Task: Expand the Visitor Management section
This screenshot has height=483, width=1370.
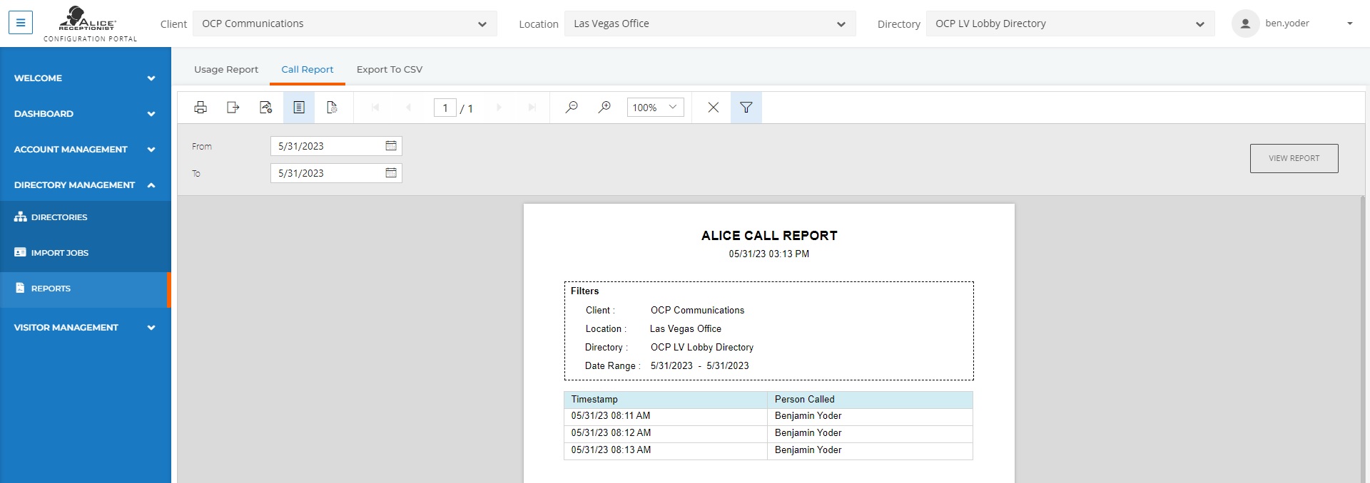Action: [x=86, y=327]
